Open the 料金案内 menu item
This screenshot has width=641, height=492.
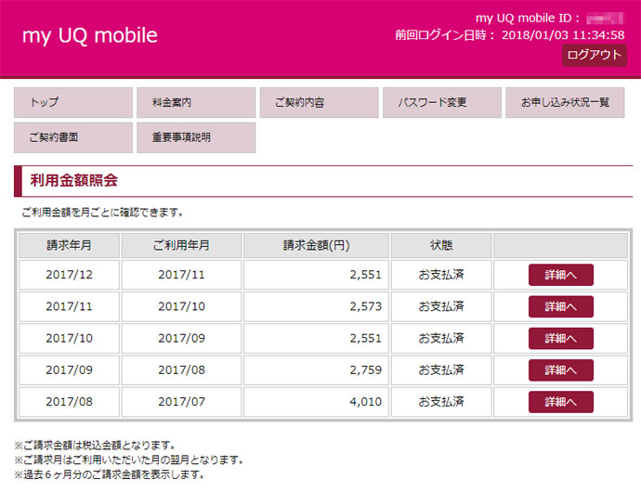196,102
